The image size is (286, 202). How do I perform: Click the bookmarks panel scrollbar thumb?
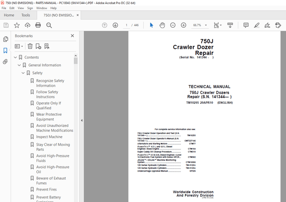[76, 61]
